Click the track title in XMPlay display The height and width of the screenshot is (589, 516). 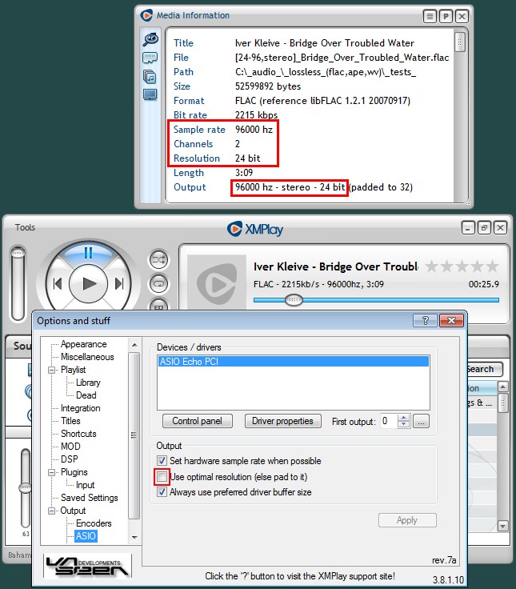click(x=336, y=266)
